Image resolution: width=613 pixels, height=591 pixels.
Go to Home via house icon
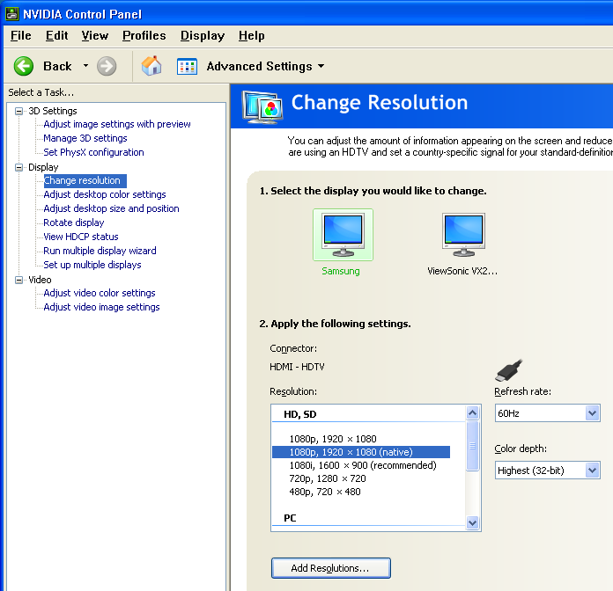point(151,66)
